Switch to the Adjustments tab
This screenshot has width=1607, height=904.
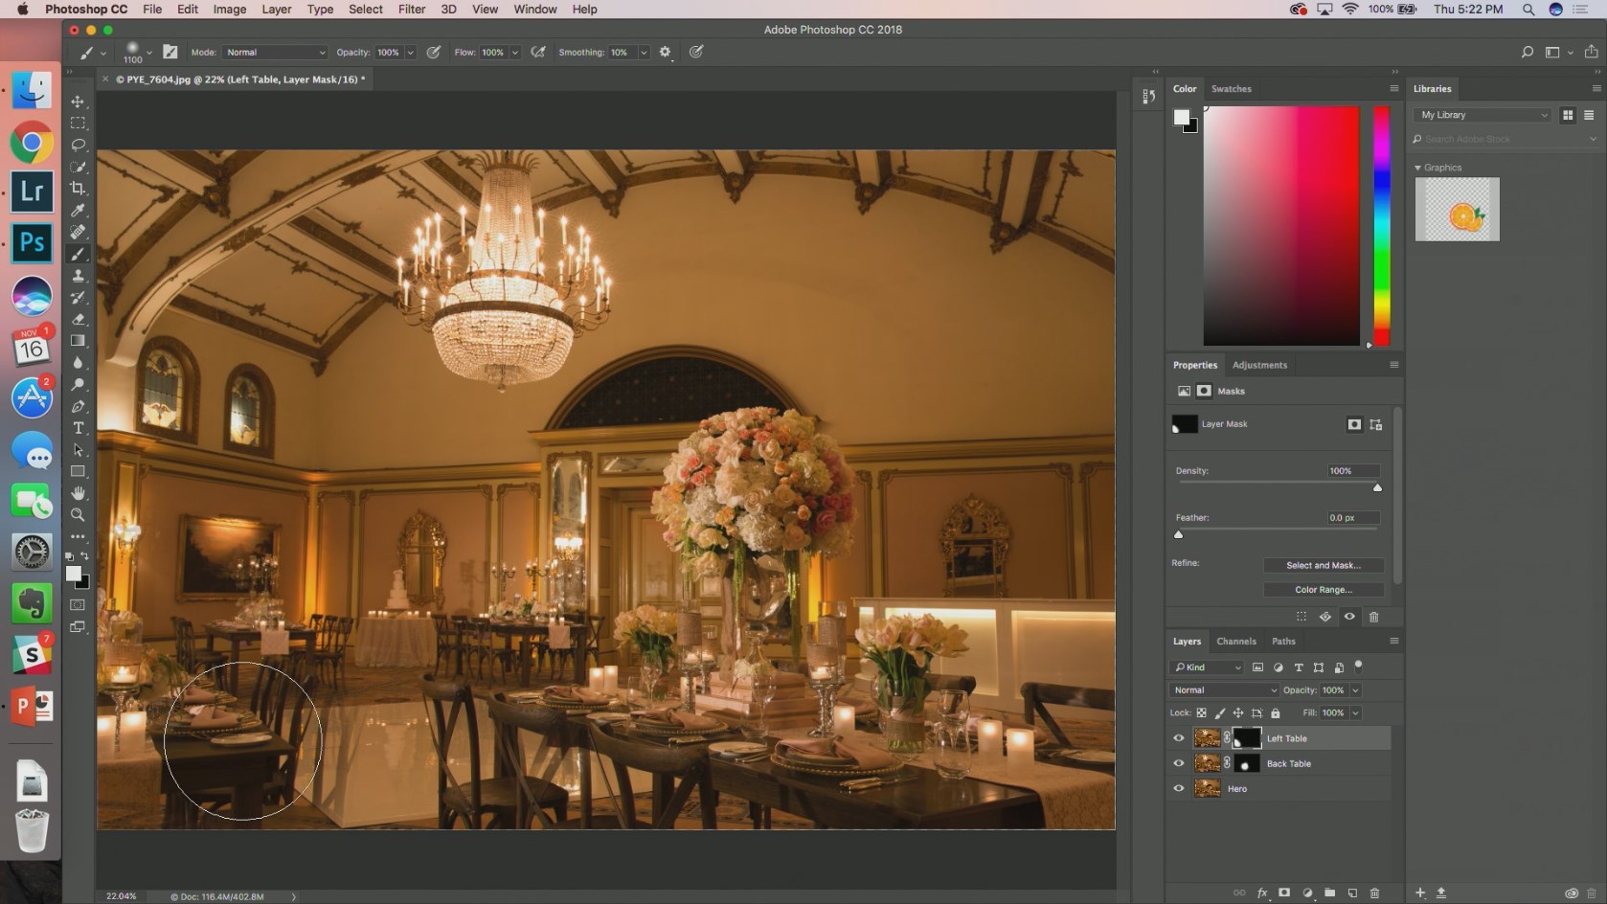[x=1259, y=365]
